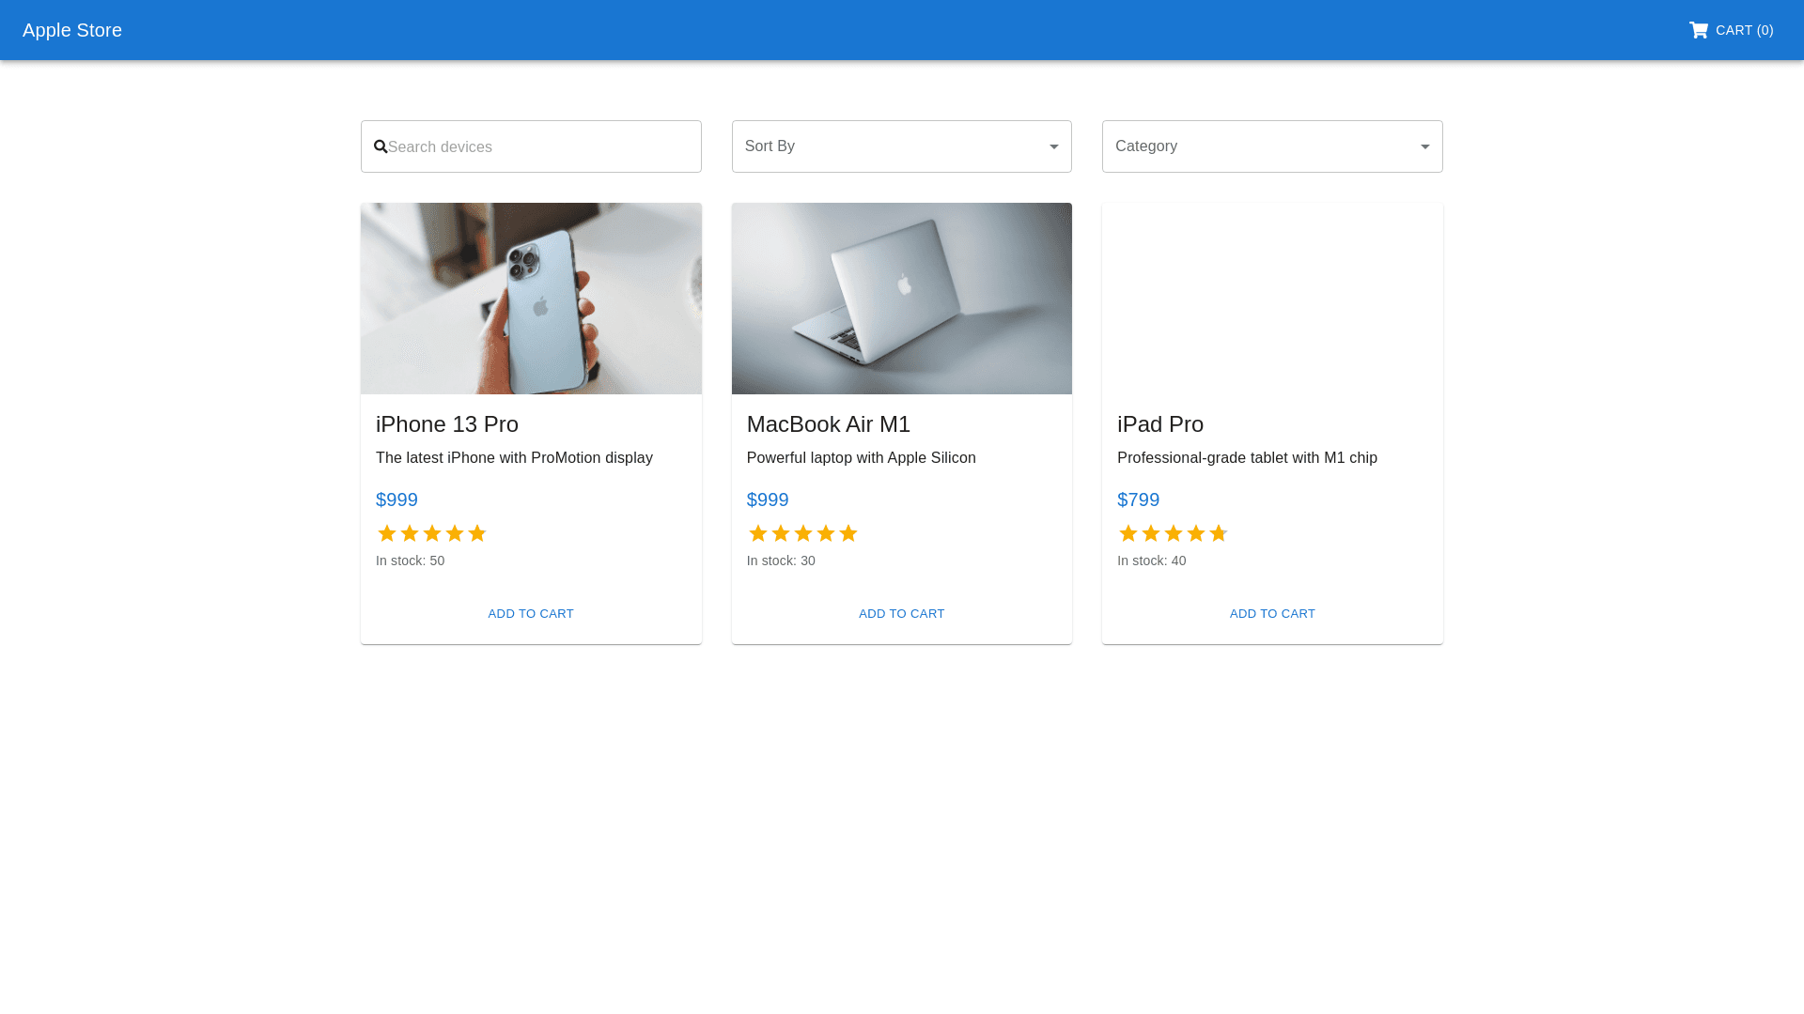Click the Sort By dropdown arrow
1804x1014 pixels.
1053,146
